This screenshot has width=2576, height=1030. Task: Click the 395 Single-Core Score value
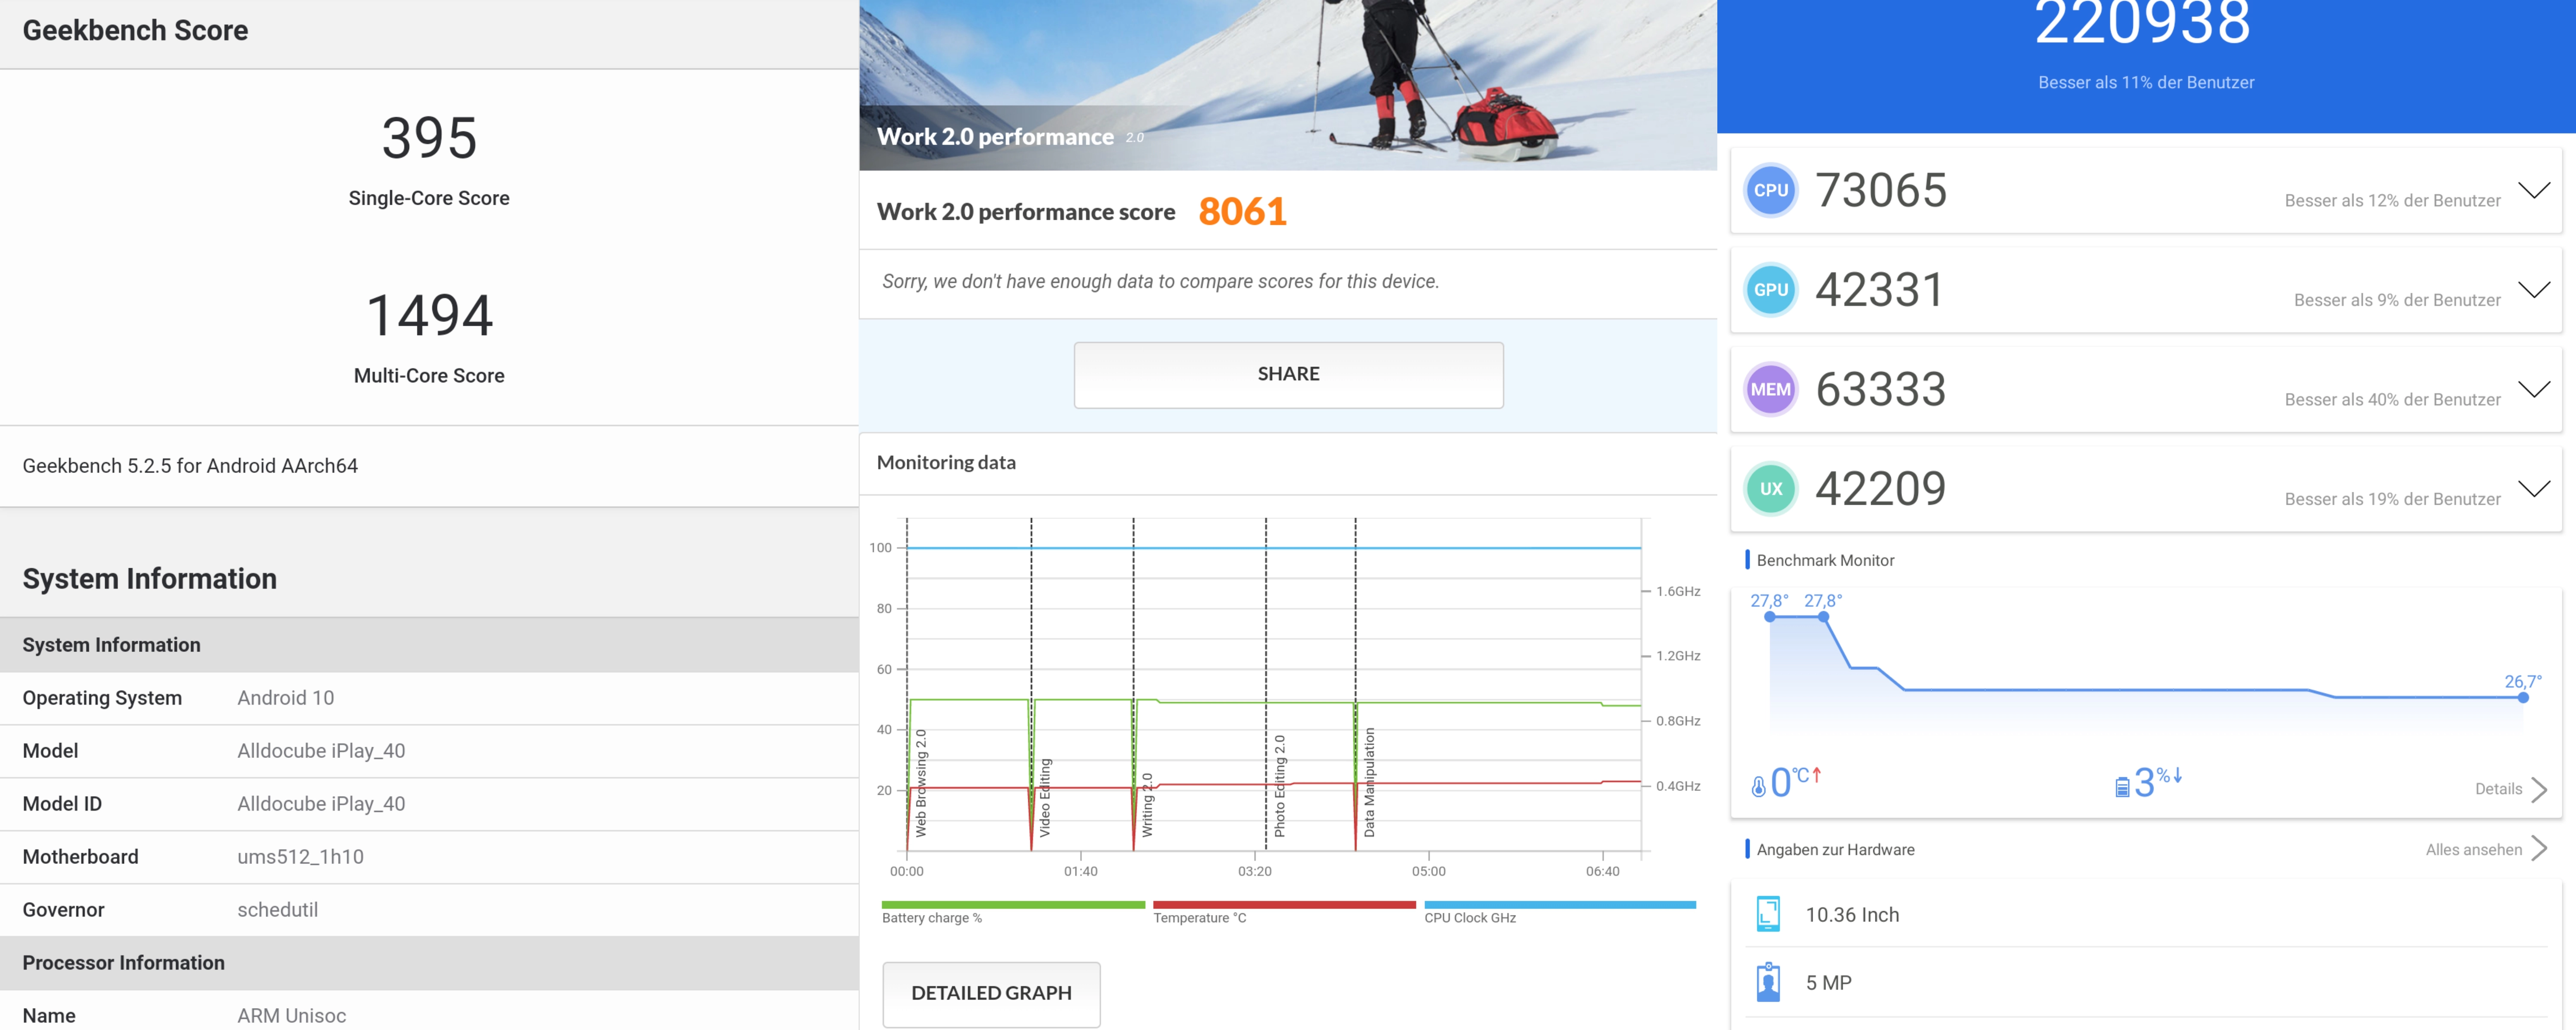[x=429, y=138]
